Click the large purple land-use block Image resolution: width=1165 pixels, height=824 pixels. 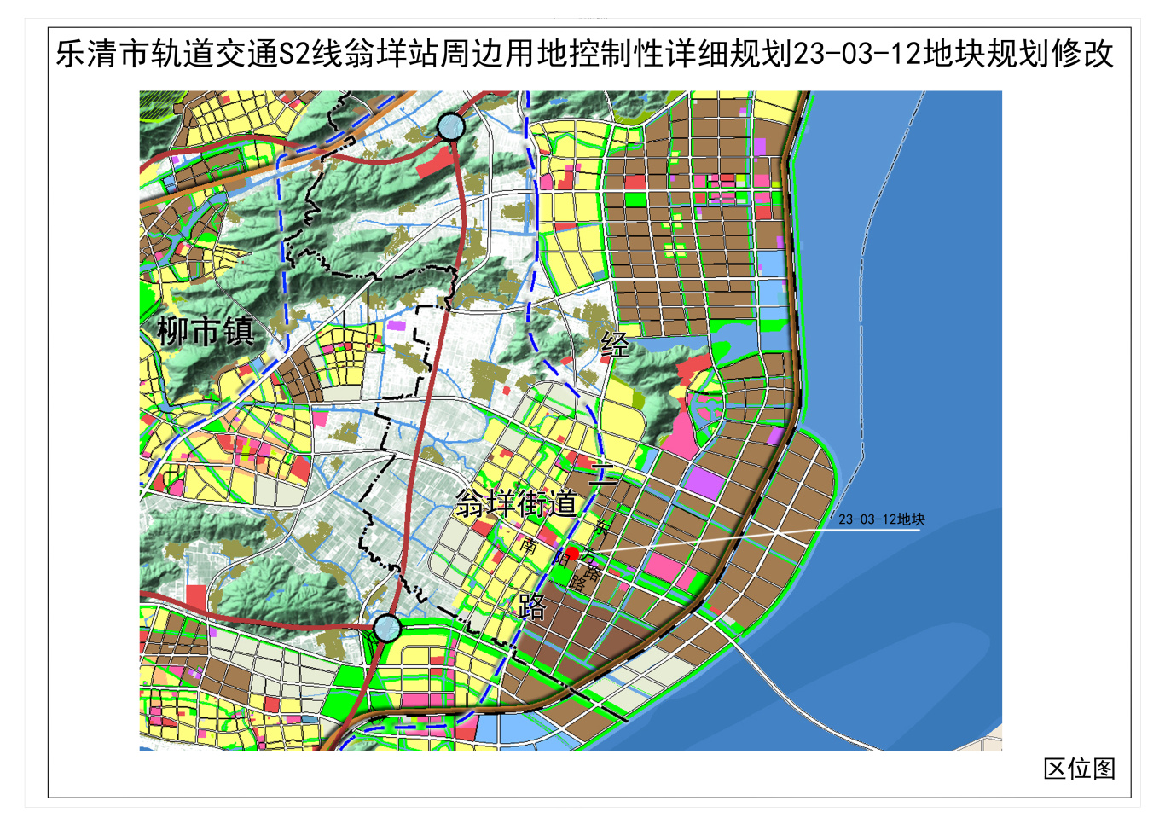click(704, 483)
